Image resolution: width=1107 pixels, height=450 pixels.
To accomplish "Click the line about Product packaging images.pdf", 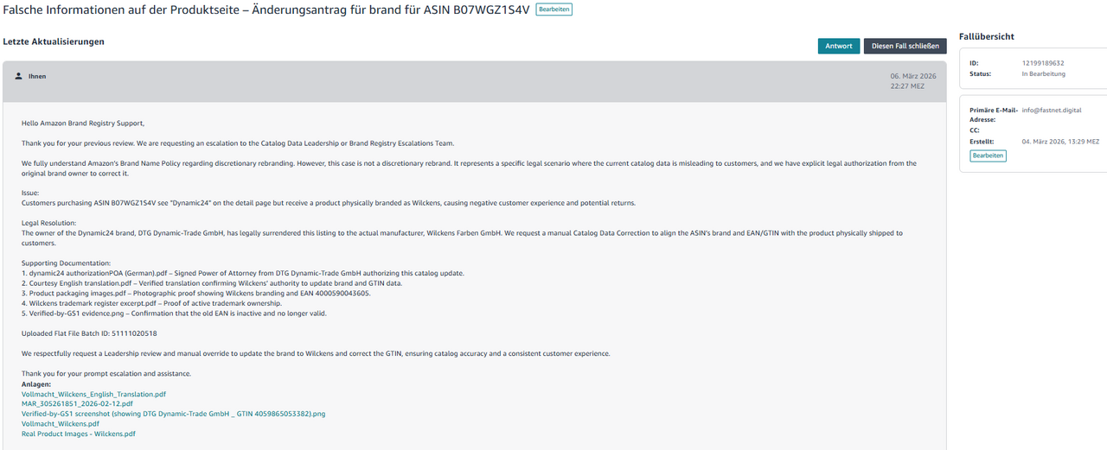I will click(x=195, y=294).
